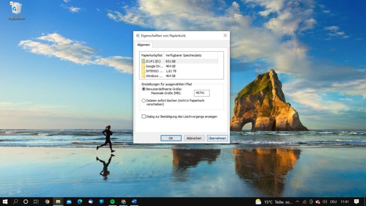Screen dimensions: 366x206
Task: Click the Verfügbarer Speicherplatz column header
Action: [x=191, y=55]
